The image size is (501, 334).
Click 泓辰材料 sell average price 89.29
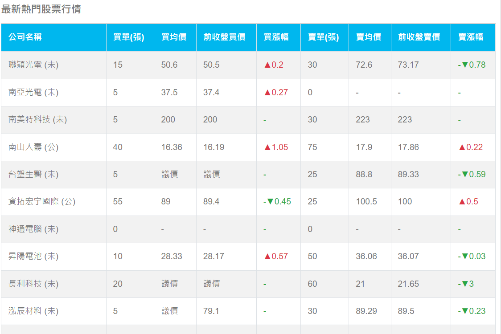366,311
